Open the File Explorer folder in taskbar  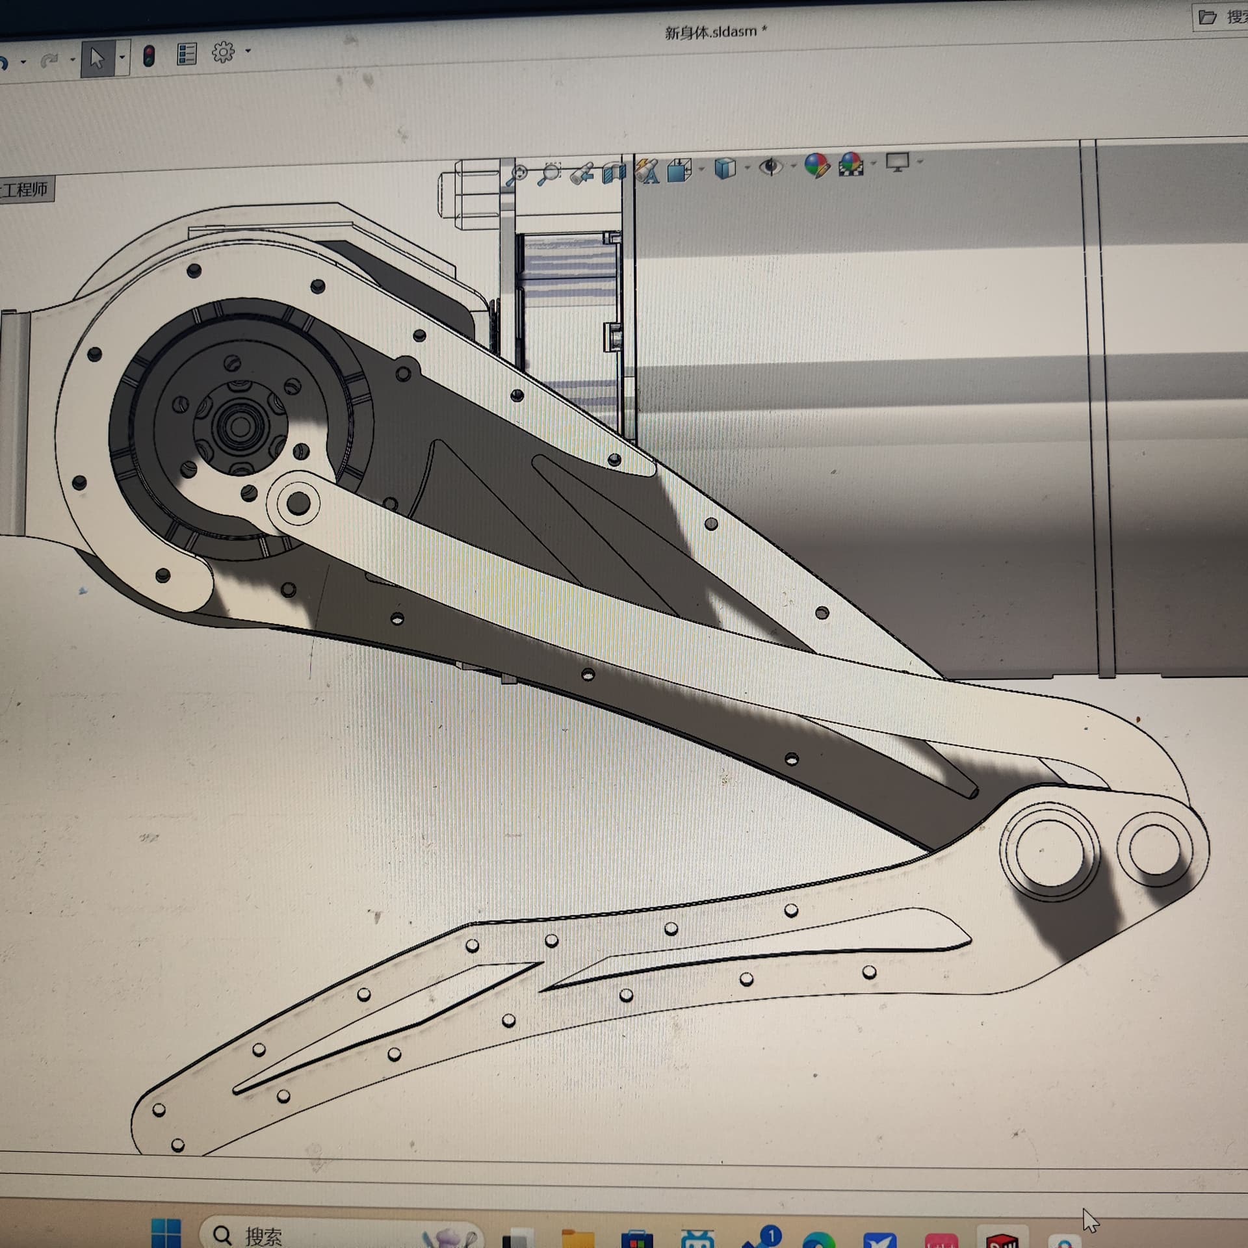coord(578,1238)
